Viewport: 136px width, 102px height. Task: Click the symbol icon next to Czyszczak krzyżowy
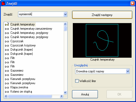[7, 46]
